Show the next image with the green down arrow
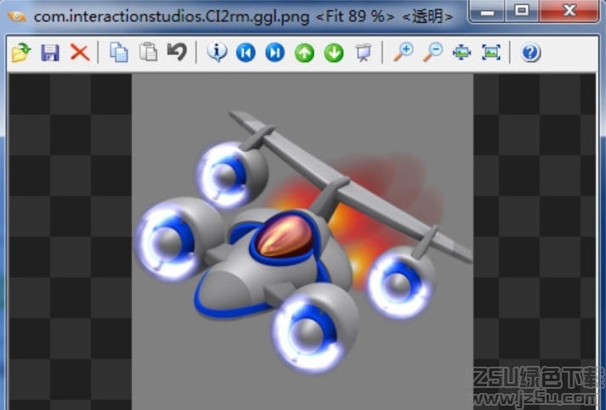This screenshot has width=606, height=410. point(334,53)
